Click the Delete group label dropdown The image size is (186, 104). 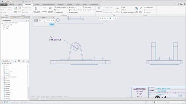[x=7, y=15]
